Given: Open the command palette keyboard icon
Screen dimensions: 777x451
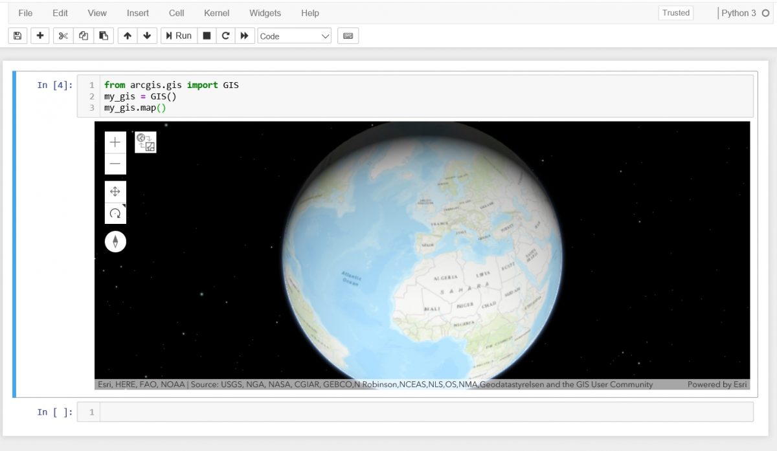Looking at the screenshot, I should click(x=348, y=36).
